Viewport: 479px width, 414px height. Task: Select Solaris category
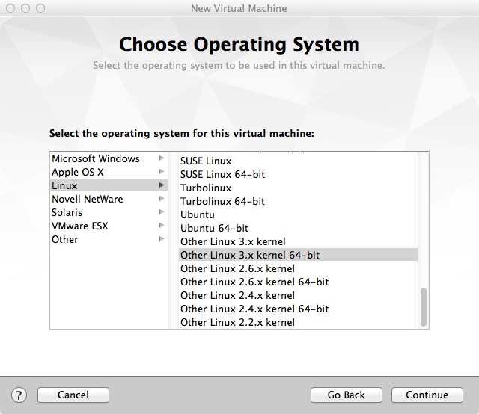click(x=109, y=212)
